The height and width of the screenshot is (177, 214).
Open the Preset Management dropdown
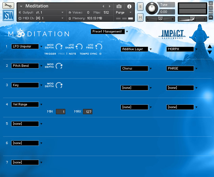pos(108,32)
